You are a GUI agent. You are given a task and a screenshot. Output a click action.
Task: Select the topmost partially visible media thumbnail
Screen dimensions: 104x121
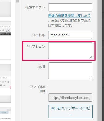coord(5,8)
